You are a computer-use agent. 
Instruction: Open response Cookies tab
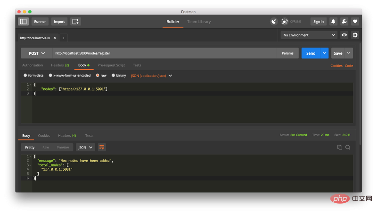click(x=44, y=135)
